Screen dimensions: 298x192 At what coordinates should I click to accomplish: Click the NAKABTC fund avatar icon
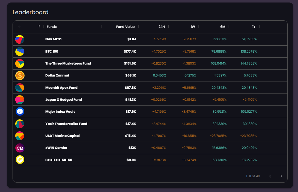pos(20,40)
